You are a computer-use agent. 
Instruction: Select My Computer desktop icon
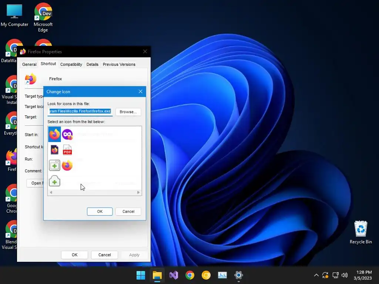(x=14, y=16)
